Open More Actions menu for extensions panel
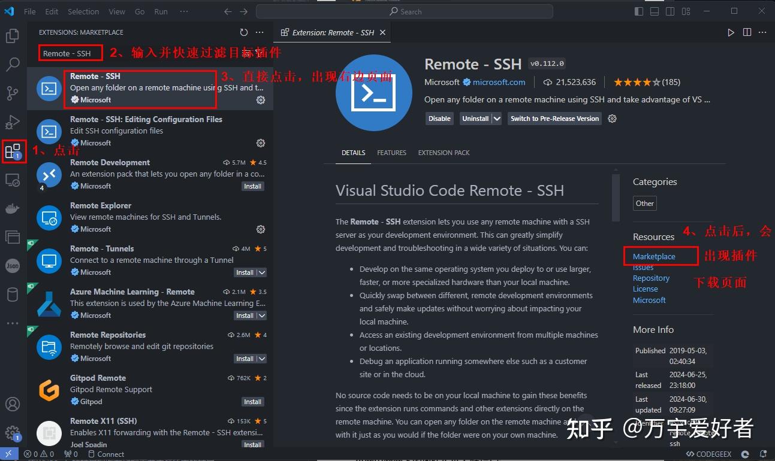 [x=260, y=32]
